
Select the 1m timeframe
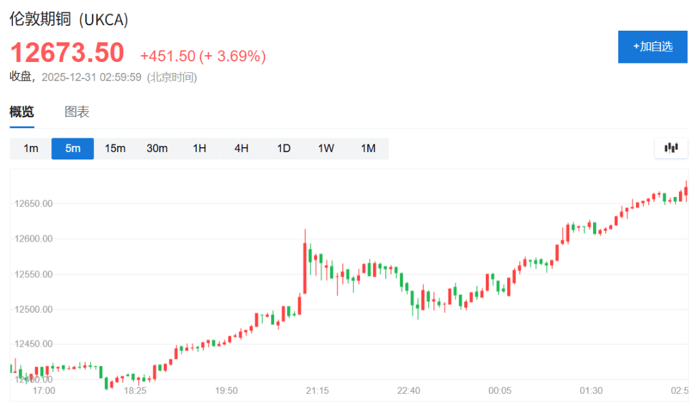(x=31, y=149)
